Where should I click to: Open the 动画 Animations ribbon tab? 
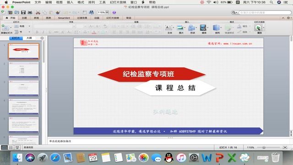click(97, 18)
